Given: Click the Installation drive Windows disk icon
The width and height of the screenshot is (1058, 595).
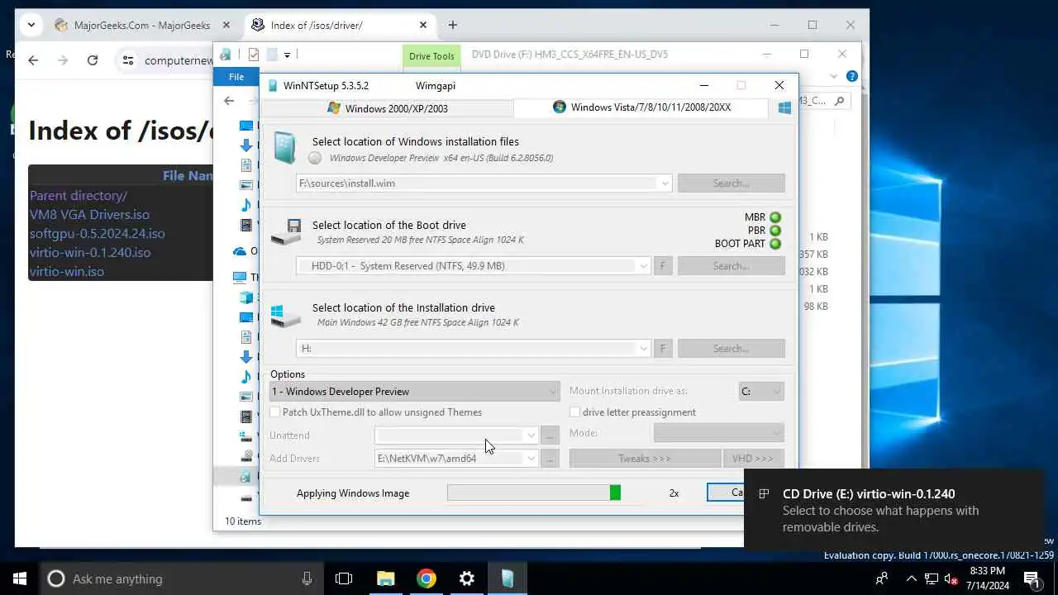Looking at the screenshot, I should [x=286, y=316].
